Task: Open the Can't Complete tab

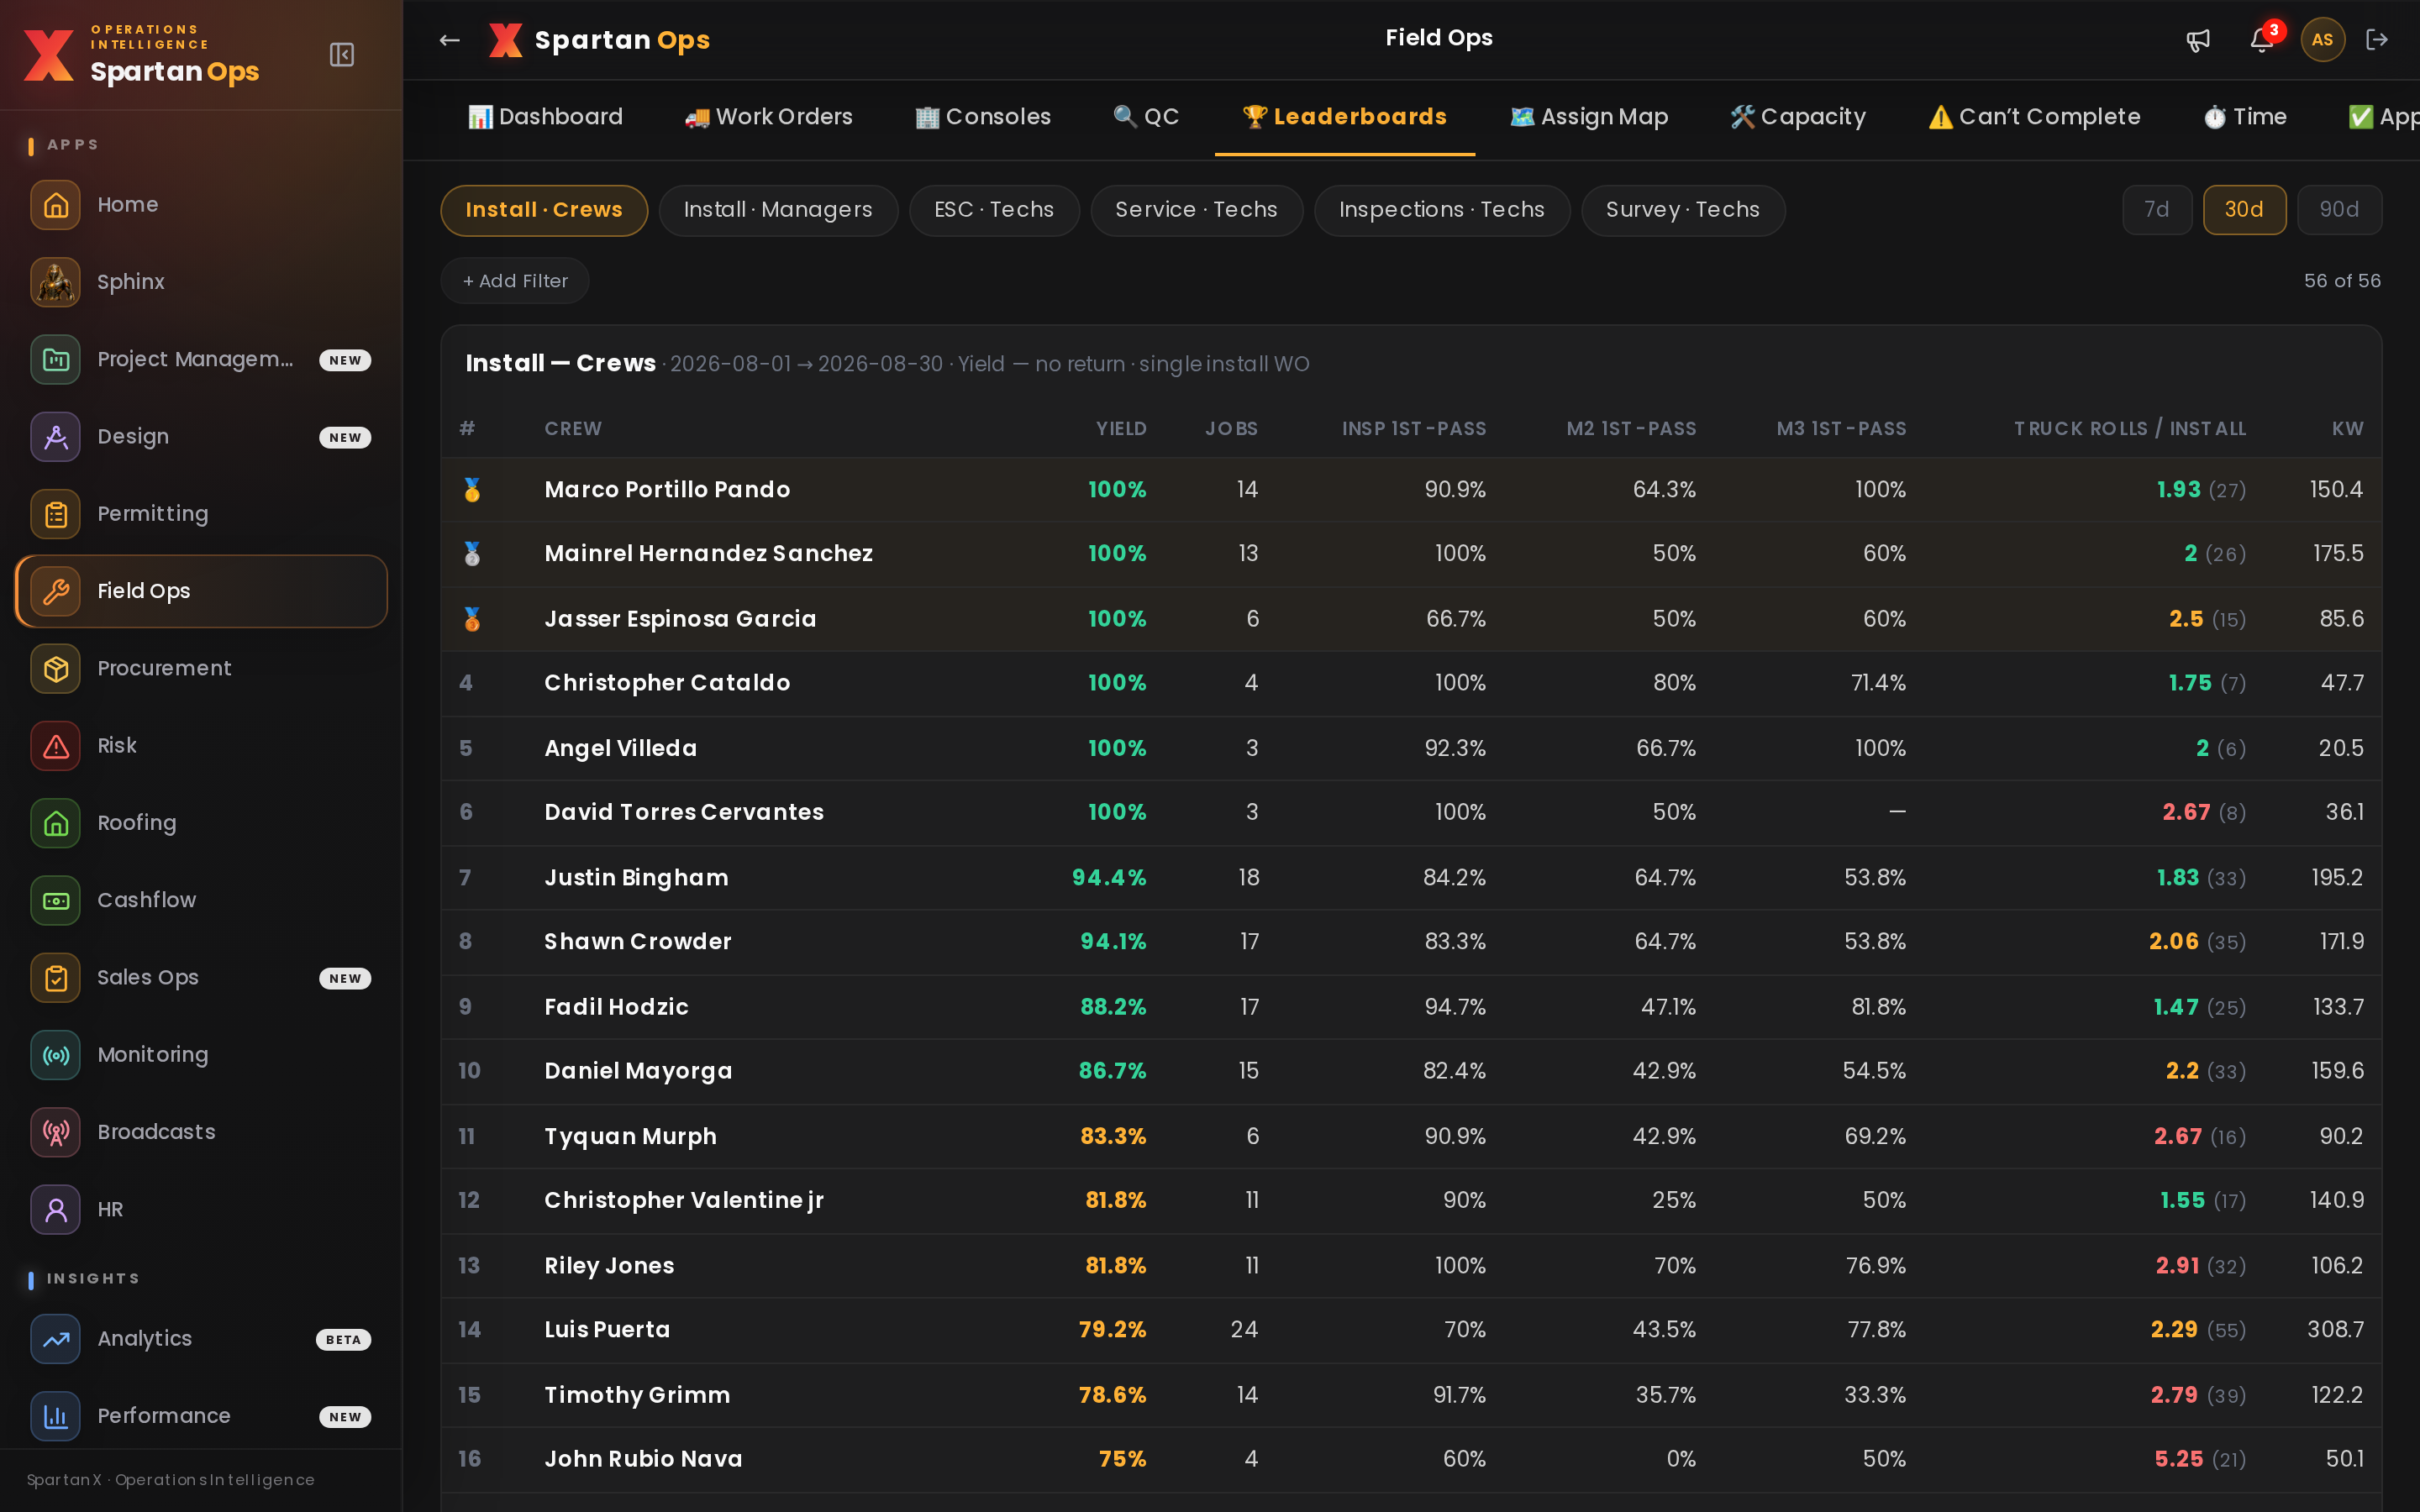Action: pos(2035,117)
